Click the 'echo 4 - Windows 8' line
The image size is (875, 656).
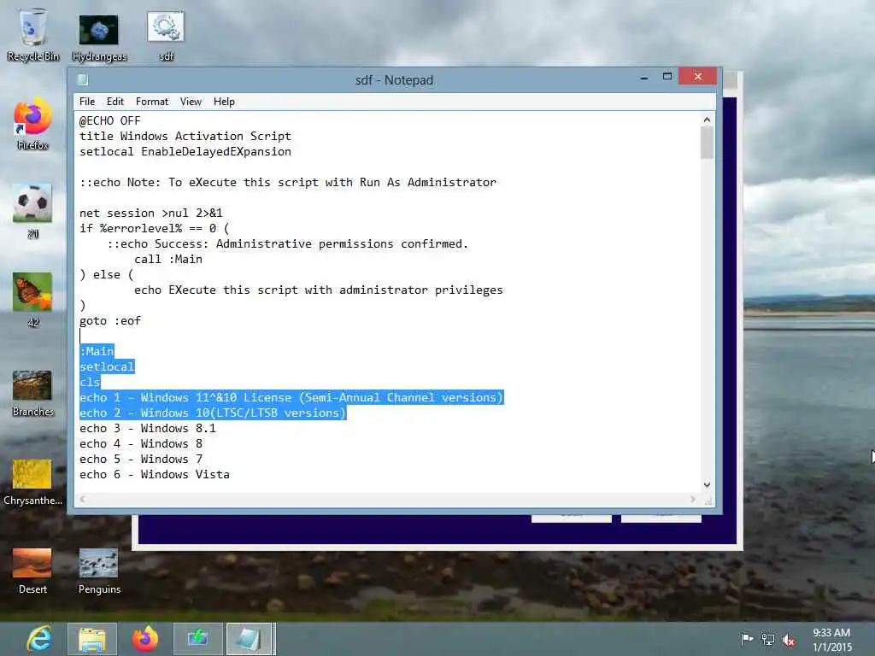[x=141, y=444]
